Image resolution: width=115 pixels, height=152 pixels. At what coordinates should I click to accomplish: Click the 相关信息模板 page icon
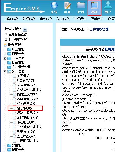coord(15,104)
